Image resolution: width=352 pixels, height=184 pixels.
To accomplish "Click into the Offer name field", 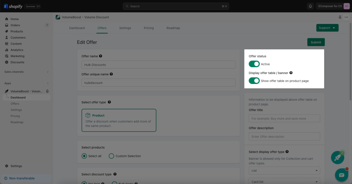I will [x=158, y=65].
